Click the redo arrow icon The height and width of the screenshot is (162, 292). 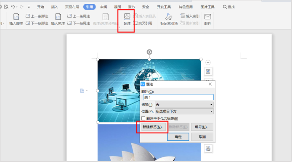tap(21, 7)
